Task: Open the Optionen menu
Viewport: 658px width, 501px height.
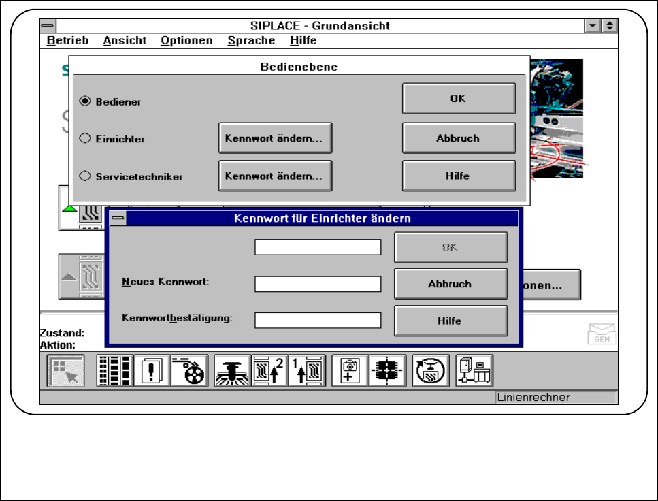Action: (186, 40)
